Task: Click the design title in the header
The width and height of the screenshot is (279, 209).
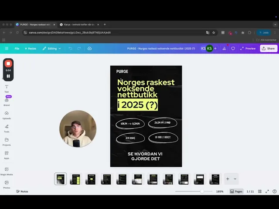Action: pos(161,48)
